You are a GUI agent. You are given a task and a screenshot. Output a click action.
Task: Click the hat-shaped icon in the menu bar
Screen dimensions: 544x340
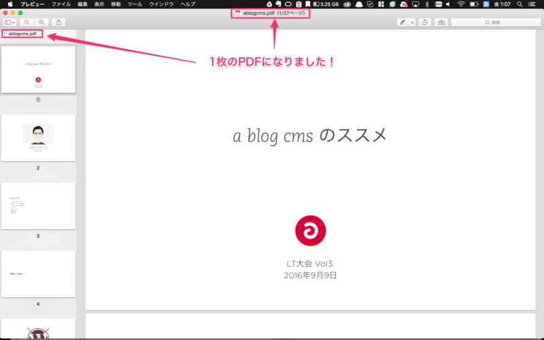359,4
